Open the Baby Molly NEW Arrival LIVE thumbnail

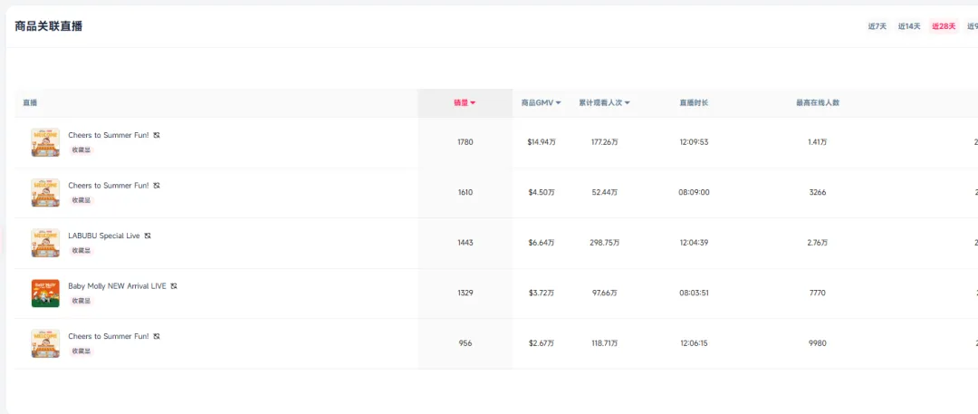(45, 294)
